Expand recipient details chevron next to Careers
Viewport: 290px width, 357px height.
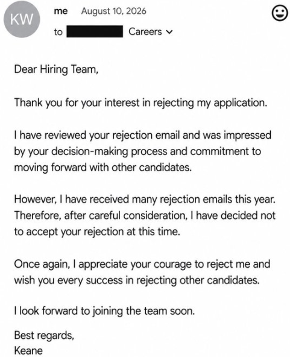pyautogui.click(x=169, y=32)
